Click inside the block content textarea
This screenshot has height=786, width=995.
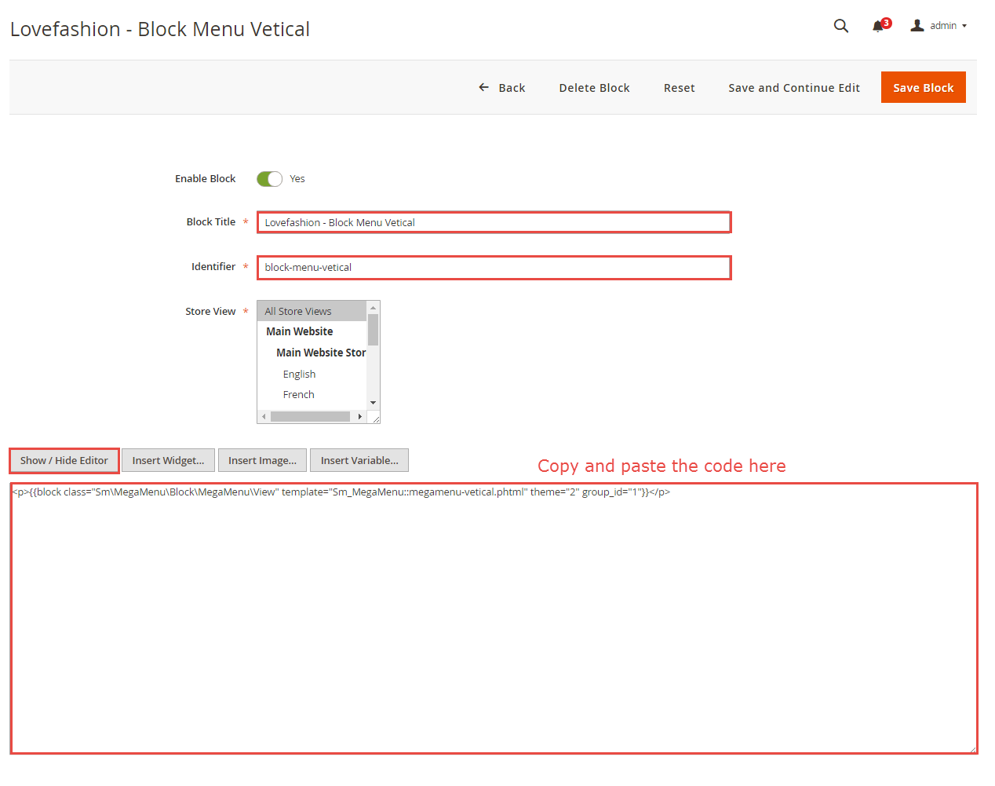coord(494,618)
